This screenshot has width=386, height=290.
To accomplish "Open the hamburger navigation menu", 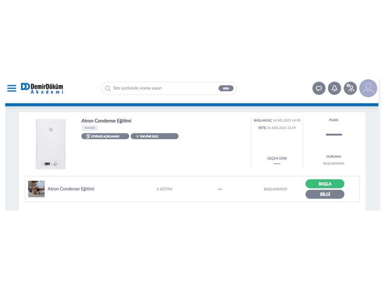I will pyautogui.click(x=12, y=88).
